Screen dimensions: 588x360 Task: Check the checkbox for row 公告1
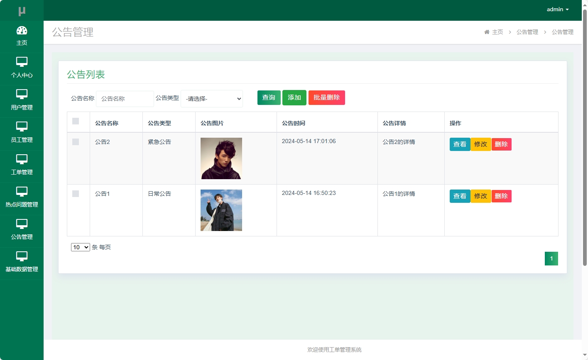click(76, 193)
